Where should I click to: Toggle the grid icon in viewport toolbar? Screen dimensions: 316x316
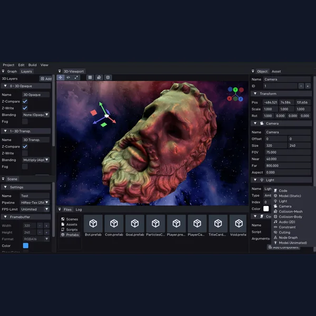tap(90, 77)
